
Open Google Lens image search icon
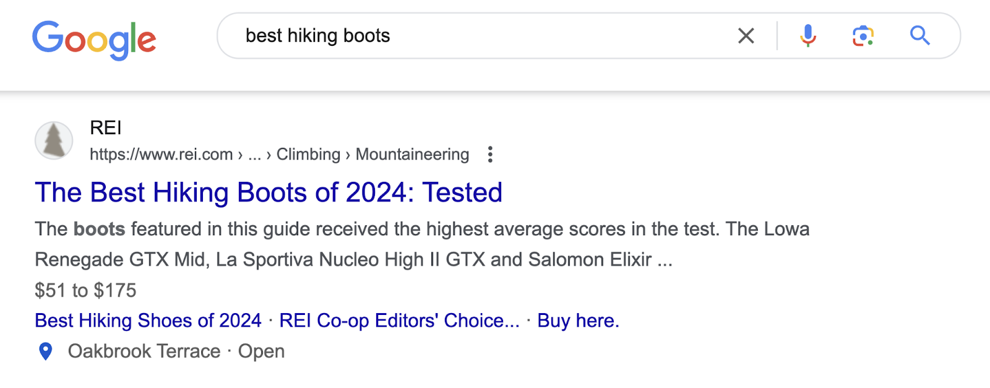[x=863, y=36]
